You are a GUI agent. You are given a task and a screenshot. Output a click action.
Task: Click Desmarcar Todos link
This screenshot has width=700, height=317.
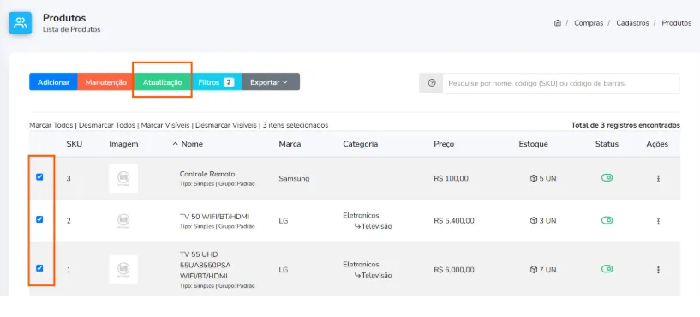(x=107, y=125)
